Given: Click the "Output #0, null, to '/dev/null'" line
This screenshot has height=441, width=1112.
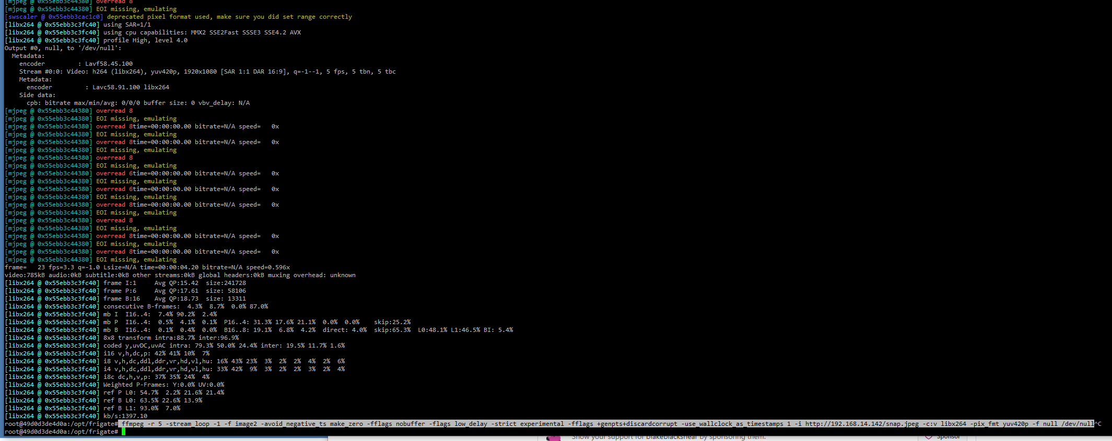Looking at the screenshot, I should (63, 48).
